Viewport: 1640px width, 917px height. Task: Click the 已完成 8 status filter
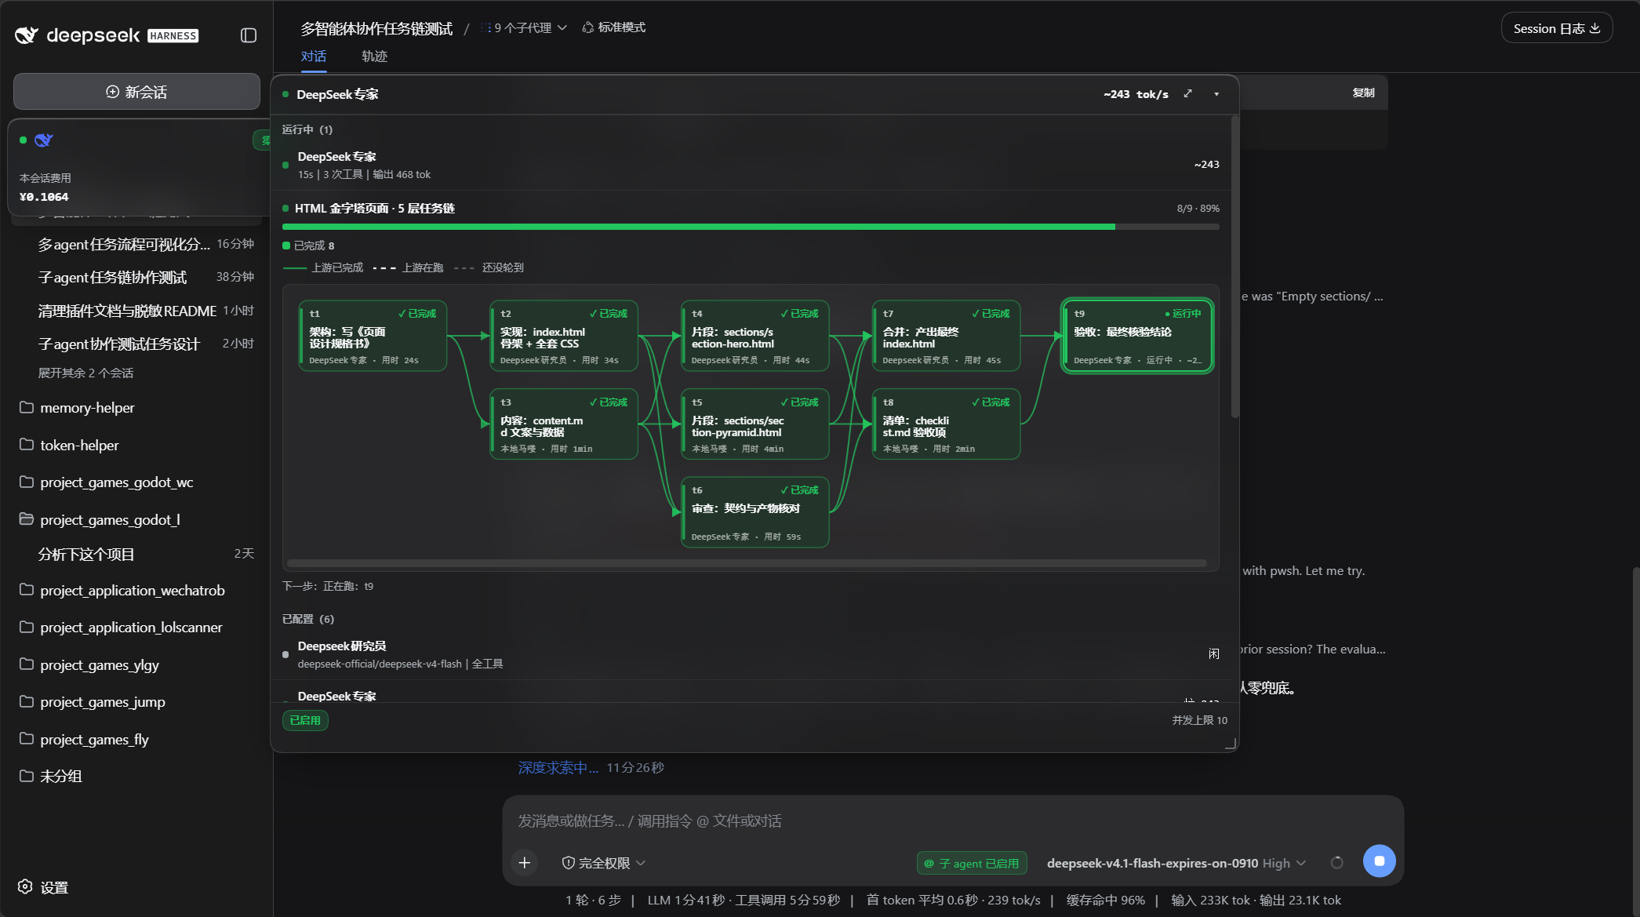[308, 246]
